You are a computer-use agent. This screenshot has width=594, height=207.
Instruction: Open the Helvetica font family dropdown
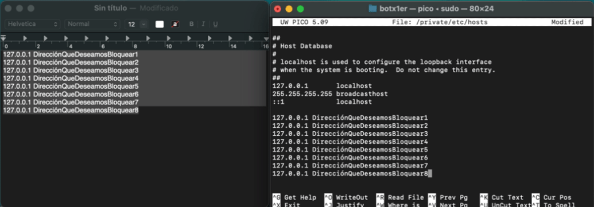click(32, 24)
